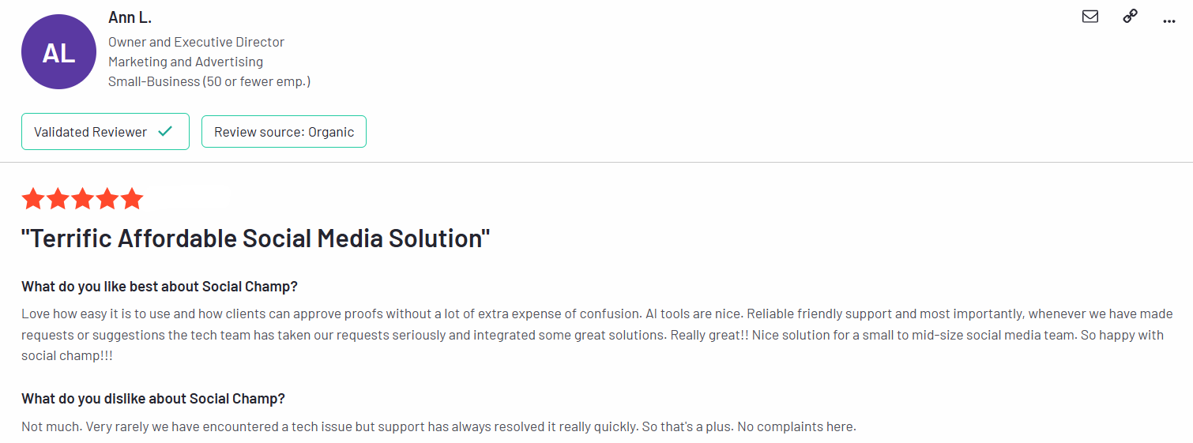Click the purple AL avatar
1193x443 pixels.
tap(58, 52)
